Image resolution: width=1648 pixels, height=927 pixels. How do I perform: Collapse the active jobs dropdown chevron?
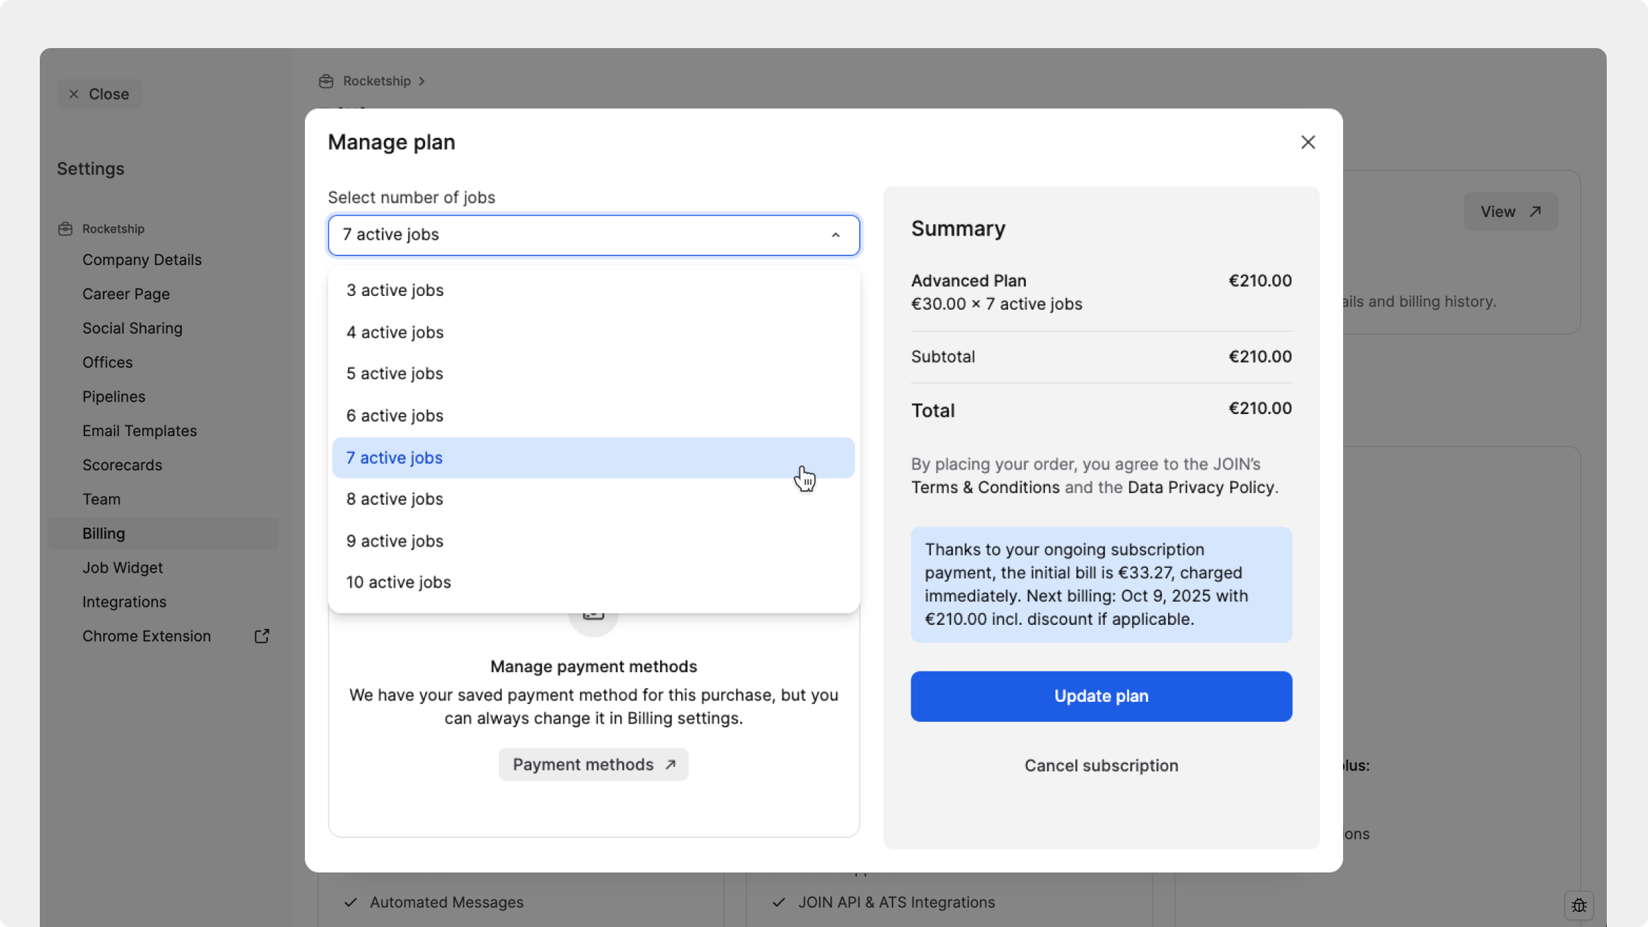pyautogui.click(x=836, y=235)
